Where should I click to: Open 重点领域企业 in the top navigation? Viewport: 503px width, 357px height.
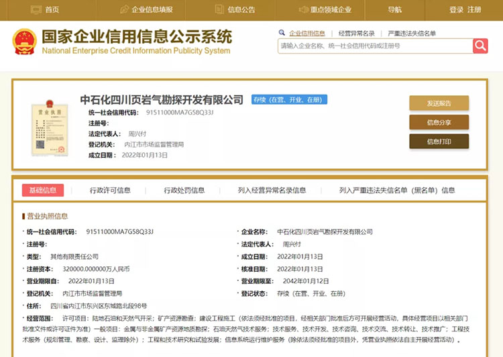(331, 9)
